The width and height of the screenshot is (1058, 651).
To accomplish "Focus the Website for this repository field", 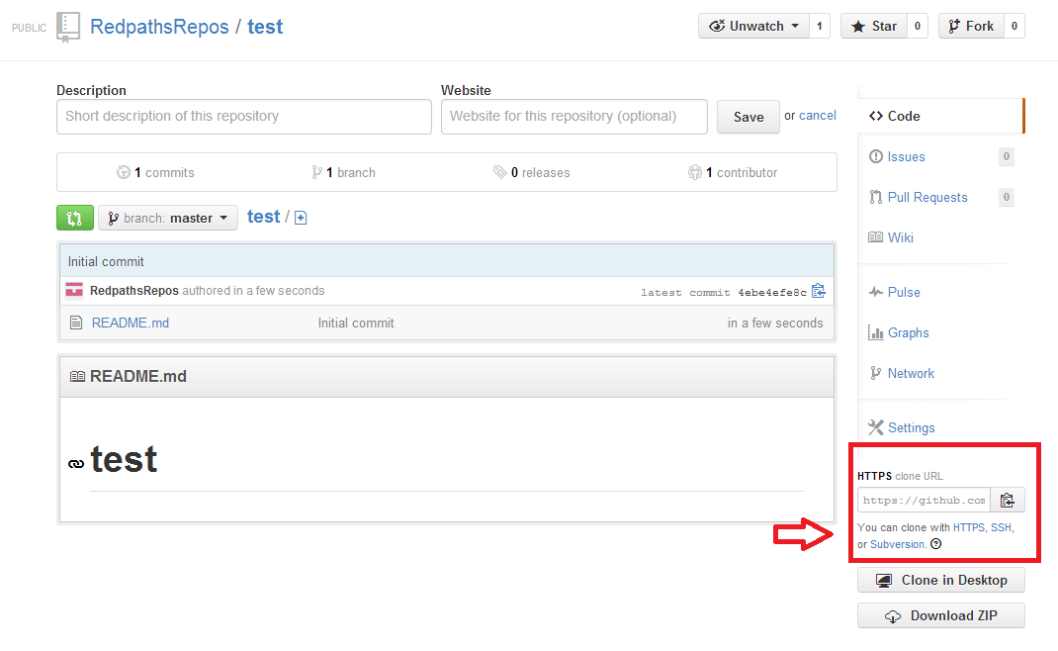I will coord(574,117).
